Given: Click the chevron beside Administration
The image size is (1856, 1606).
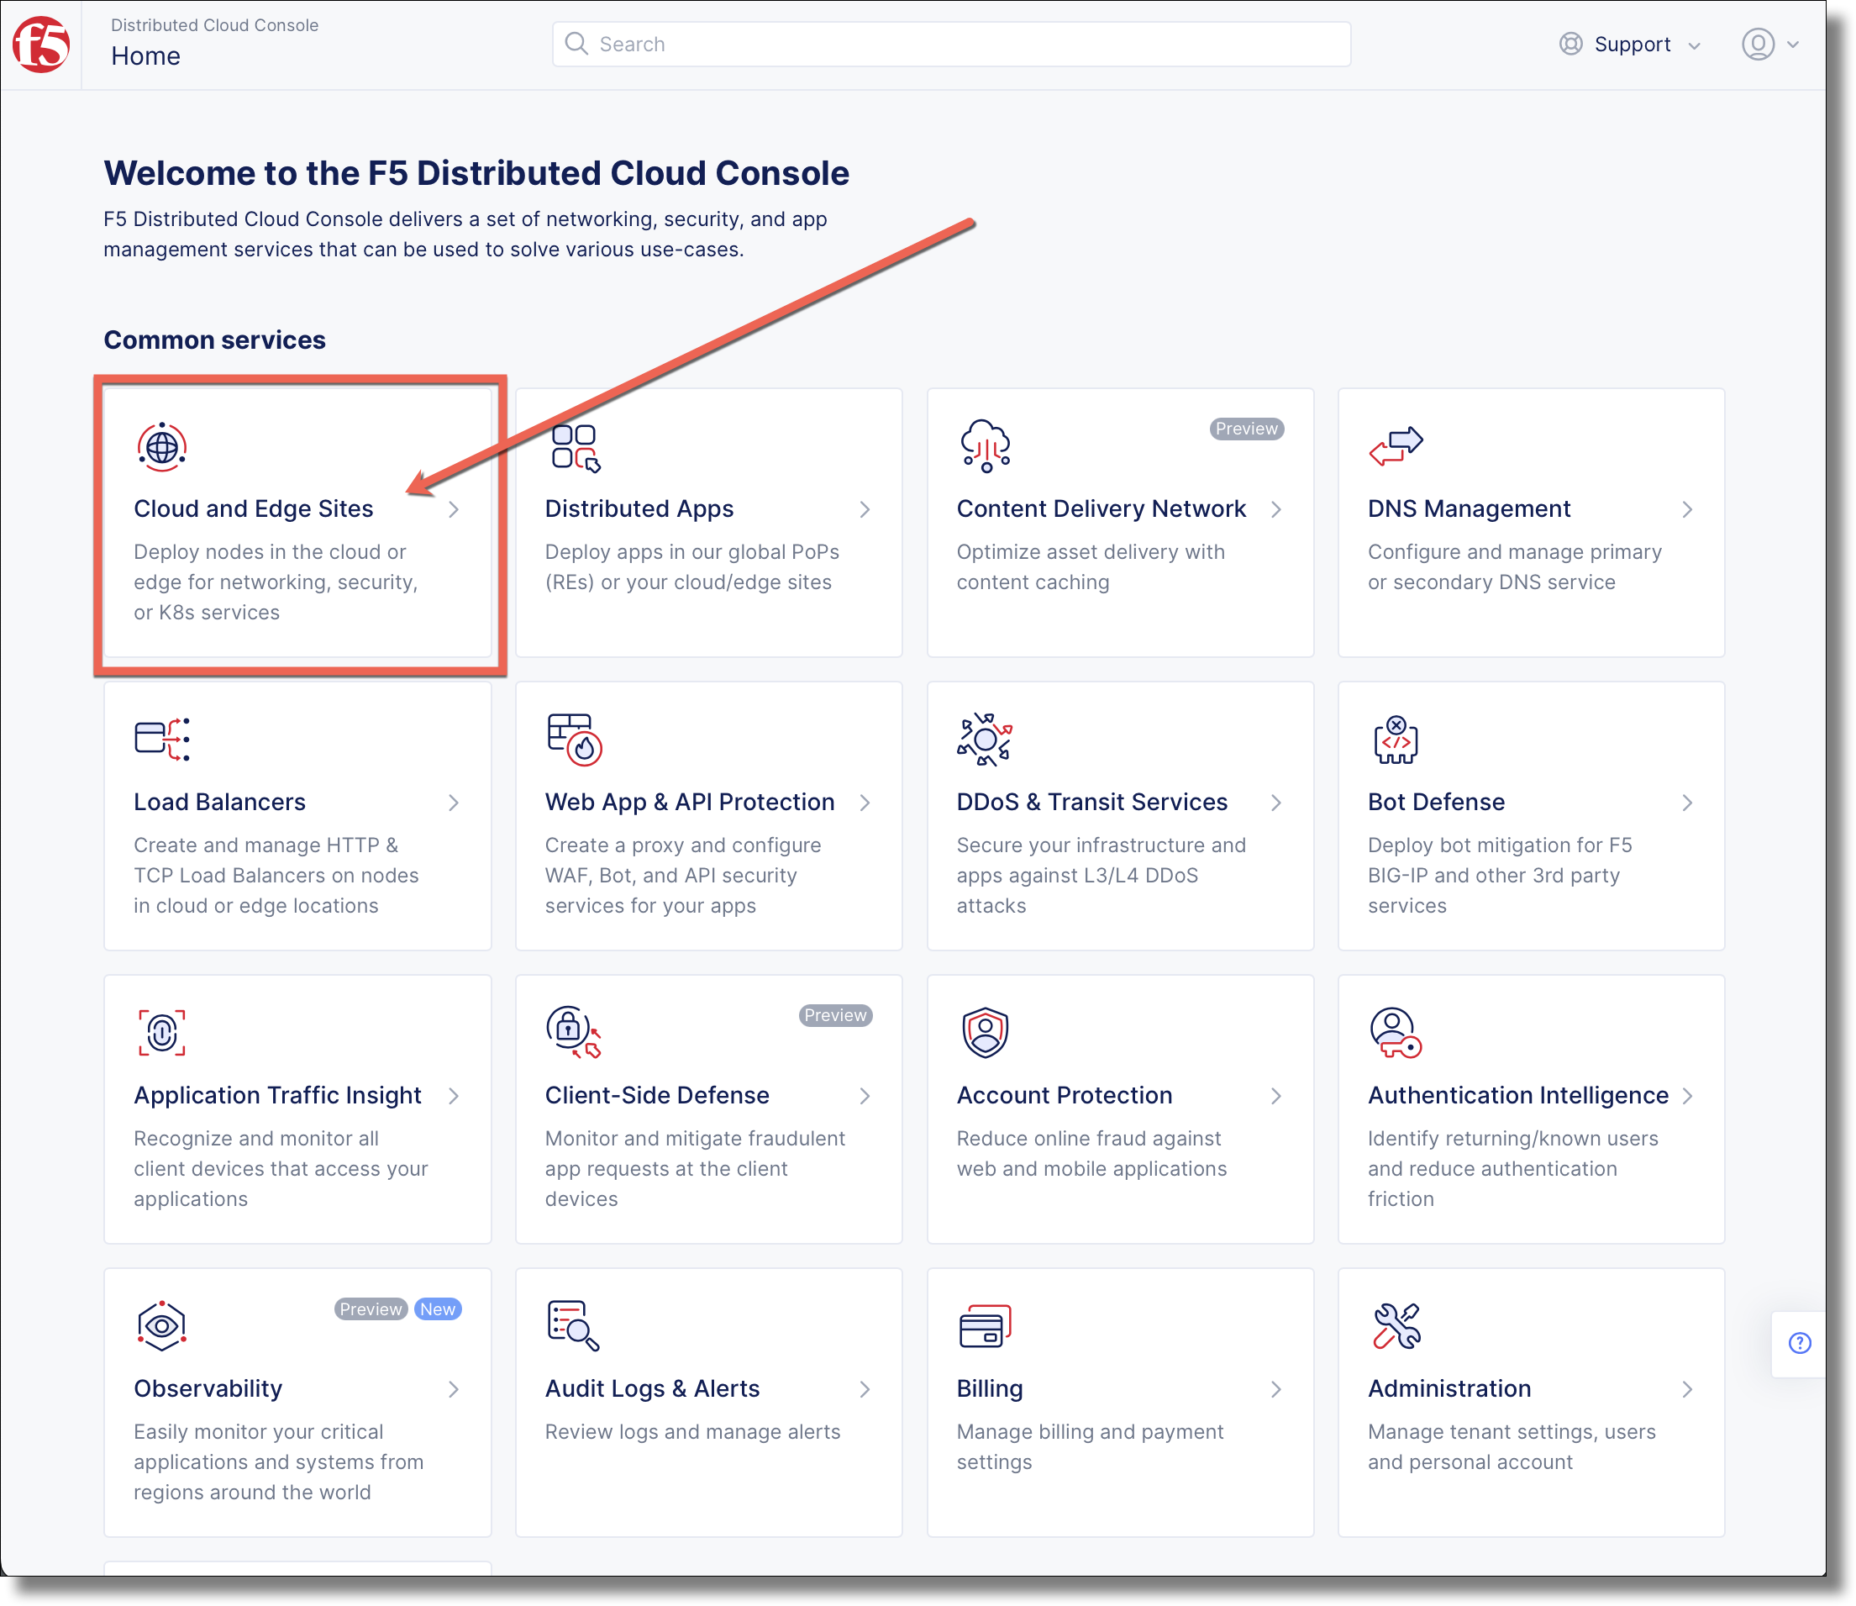Looking at the screenshot, I should coord(1688,1388).
